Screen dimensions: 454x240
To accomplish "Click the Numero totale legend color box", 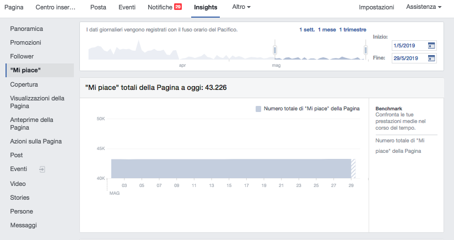I will point(258,109).
